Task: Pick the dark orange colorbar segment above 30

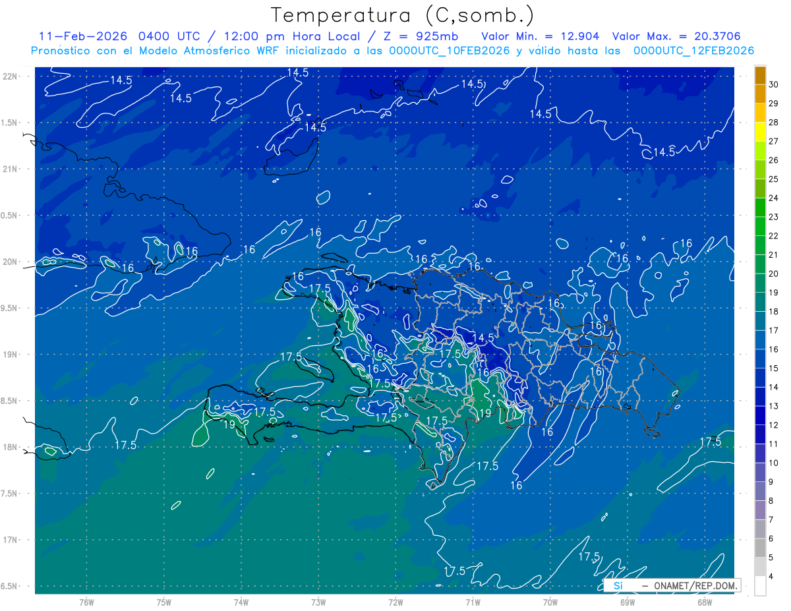Action: [760, 75]
